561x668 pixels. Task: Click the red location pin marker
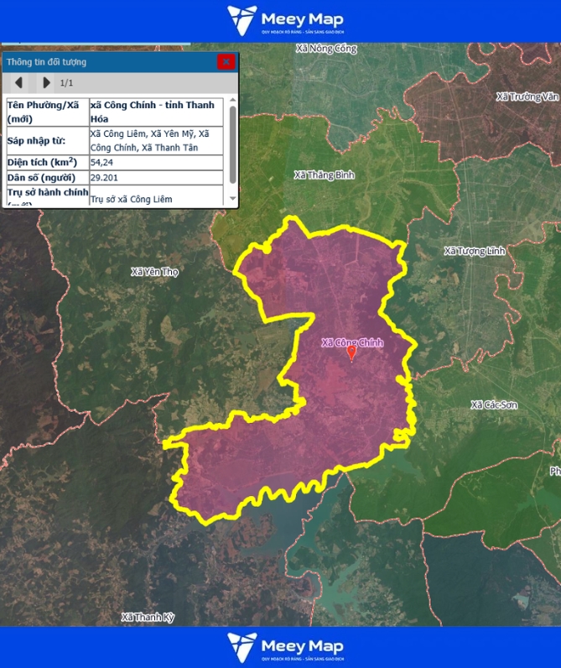351,353
